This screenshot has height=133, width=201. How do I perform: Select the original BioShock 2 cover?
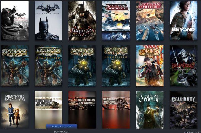click(82, 66)
